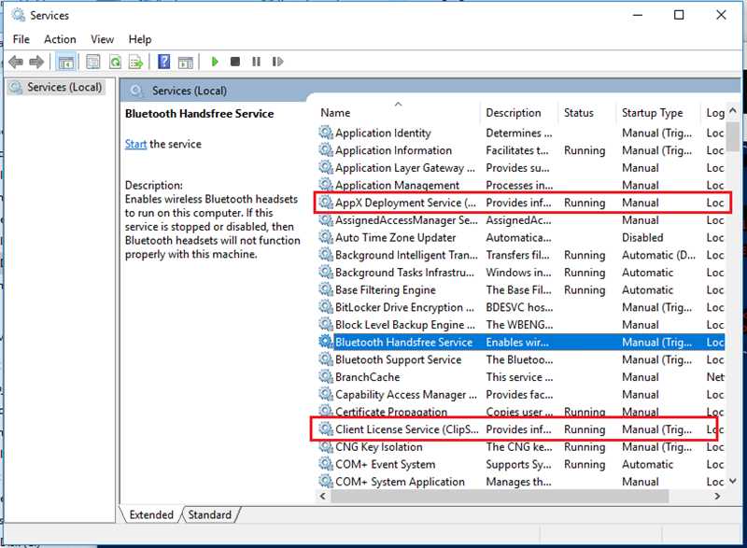
Task: Select the Application Layer Gateway service row
Action: (521, 168)
